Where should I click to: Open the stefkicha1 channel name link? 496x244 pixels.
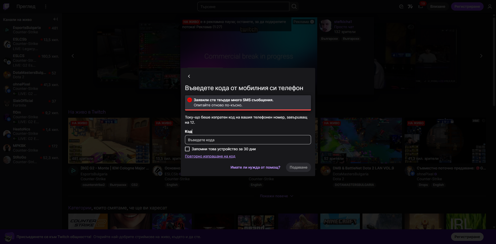tap(343, 22)
